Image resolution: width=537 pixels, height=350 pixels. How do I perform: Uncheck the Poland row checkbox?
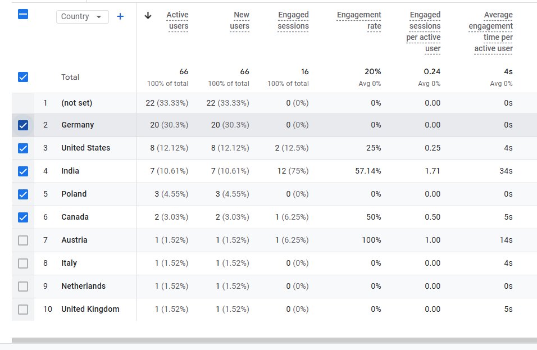(23, 194)
